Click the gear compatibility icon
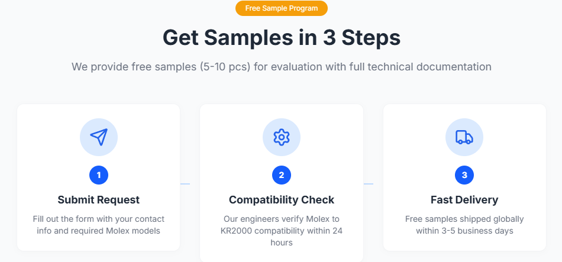This screenshot has width=562, height=262. click(282, 137)
